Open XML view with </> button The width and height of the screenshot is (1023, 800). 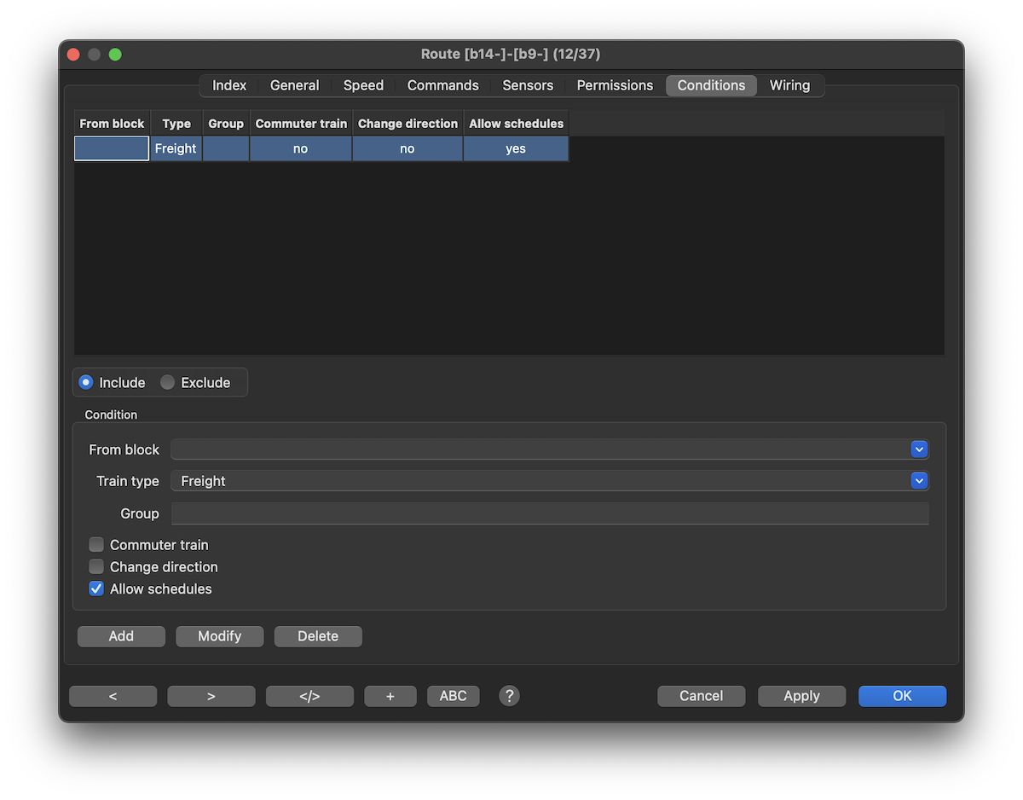pyautogui.click(x=309, y=696)
